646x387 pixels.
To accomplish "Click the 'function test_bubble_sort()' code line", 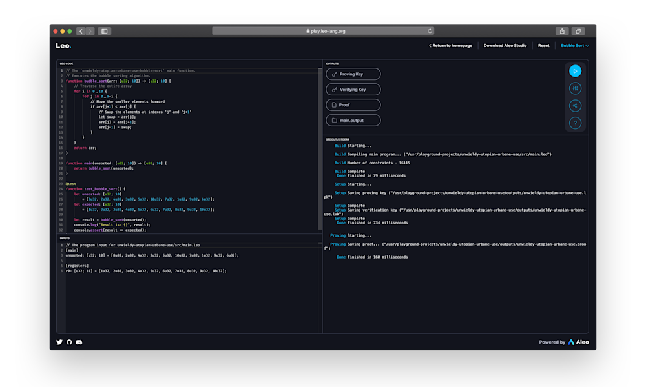I will tap(96, 189).
